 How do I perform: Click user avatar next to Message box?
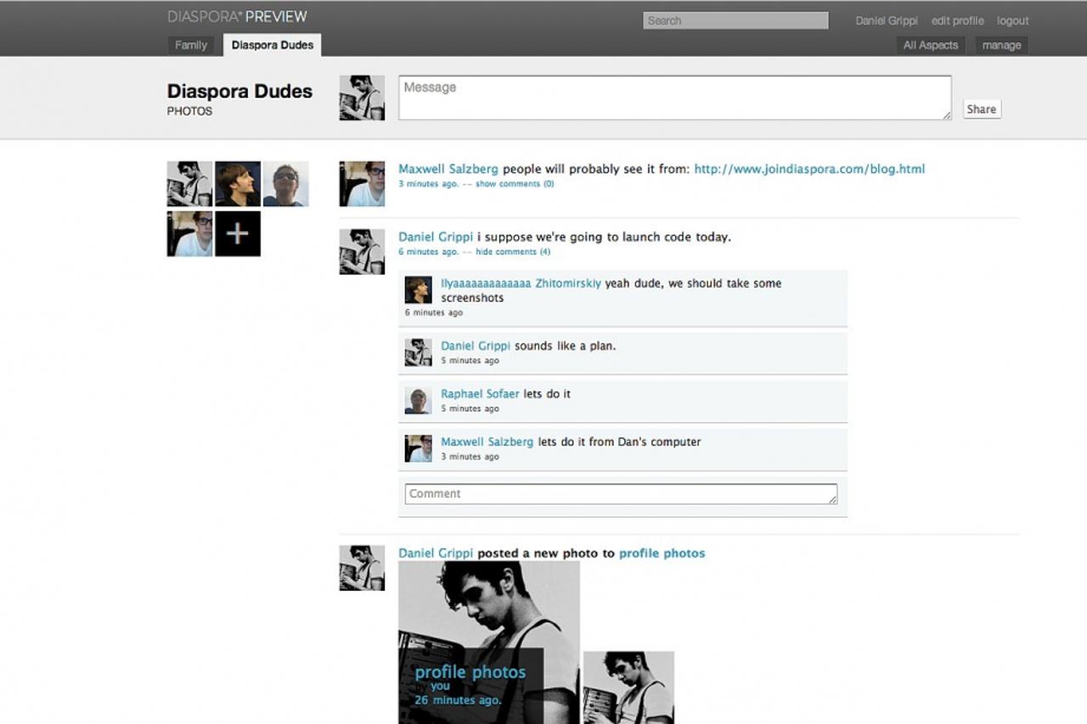362,98
